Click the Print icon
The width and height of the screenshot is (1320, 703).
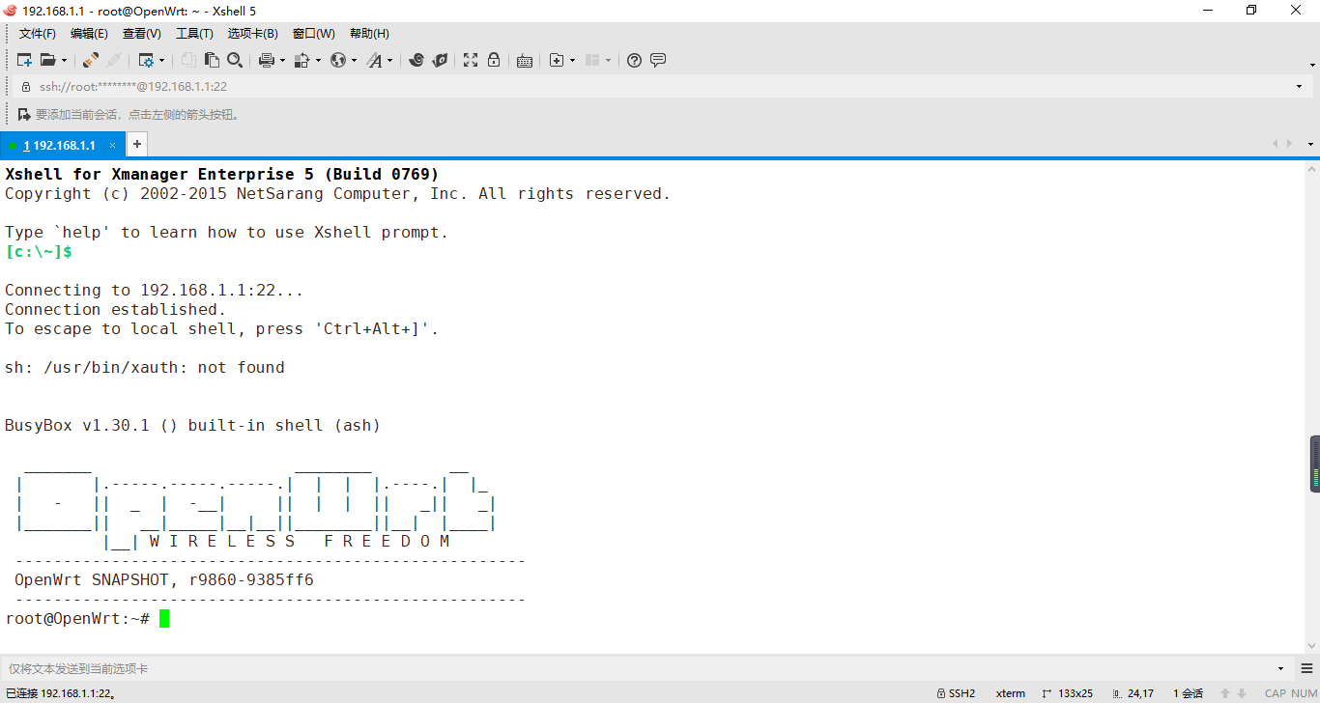coord(267,60)
